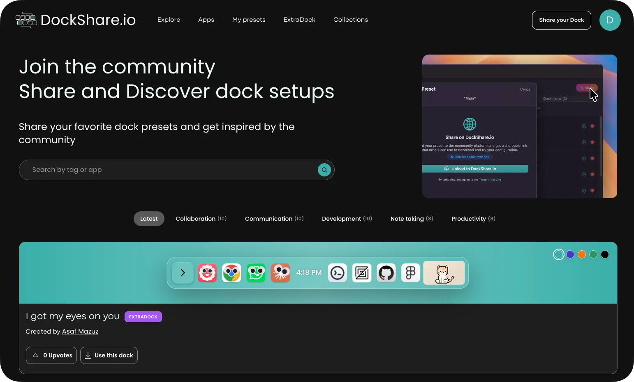This screenshot has height=382, width=634.
Task: Select the teal background color swatch
Action: coord(559,254)
